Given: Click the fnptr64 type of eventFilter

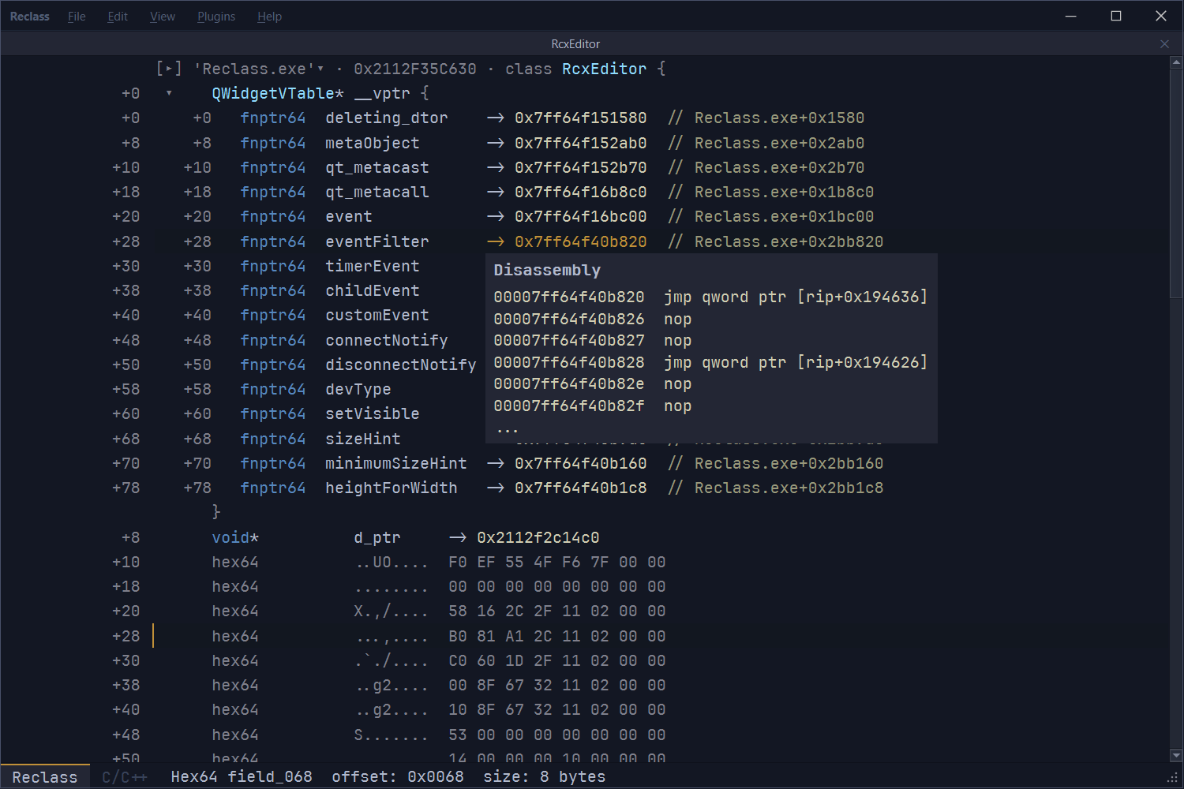Looking at the screenshot, I should [272, 242].
